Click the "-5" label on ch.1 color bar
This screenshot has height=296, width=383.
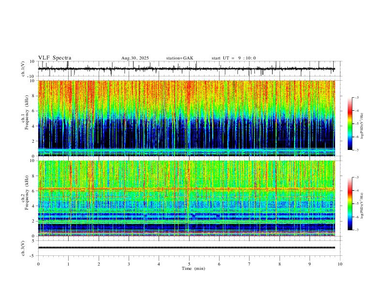357,124
